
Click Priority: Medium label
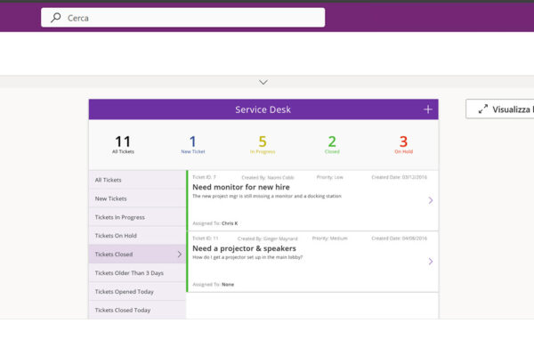pyautogui.click(x=329, y=239)
